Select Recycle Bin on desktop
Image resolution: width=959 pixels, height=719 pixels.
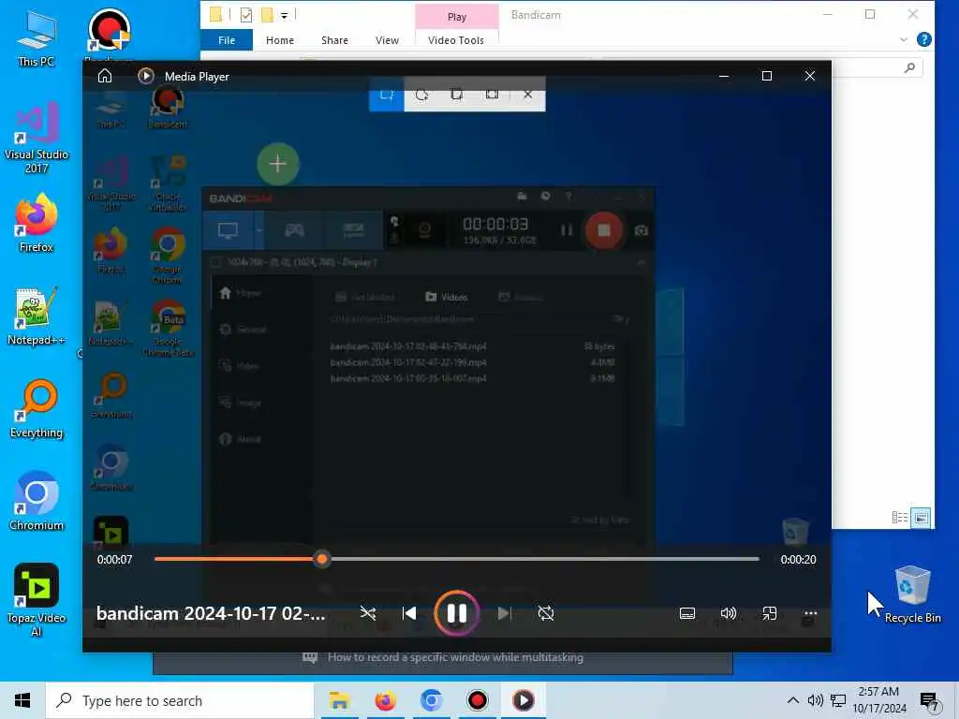[x=912, y=594]
